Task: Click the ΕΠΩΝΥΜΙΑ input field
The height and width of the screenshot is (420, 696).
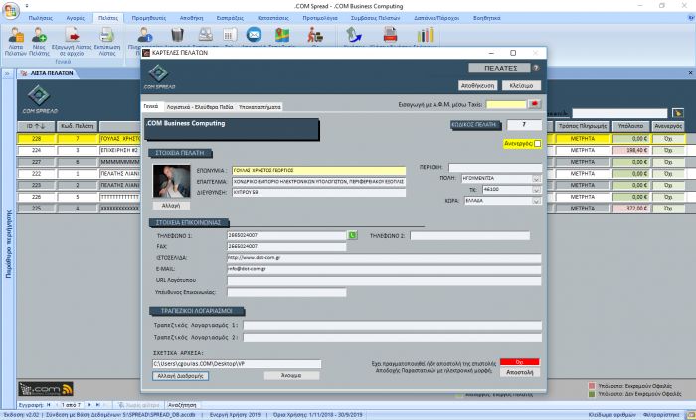Action: [x=319, y=170]
